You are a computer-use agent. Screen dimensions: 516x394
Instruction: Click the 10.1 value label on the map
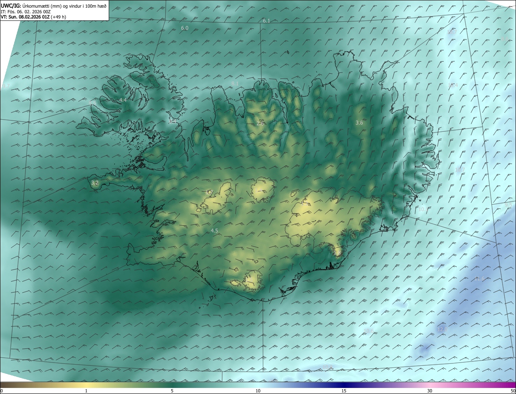(x=423, y=209)
